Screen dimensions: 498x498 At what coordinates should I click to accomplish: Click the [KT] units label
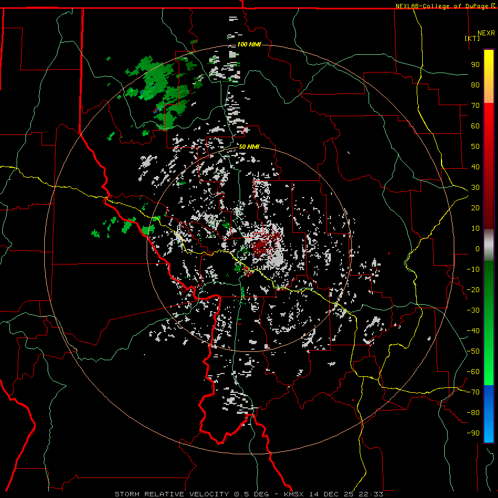click(x=473, y=38)
